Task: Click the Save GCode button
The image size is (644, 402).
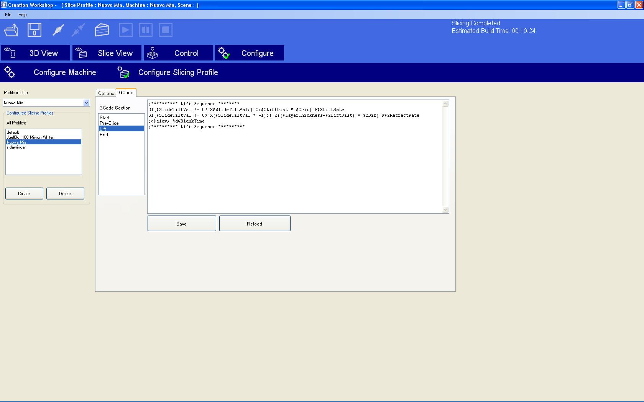Action: pos(182,224)
